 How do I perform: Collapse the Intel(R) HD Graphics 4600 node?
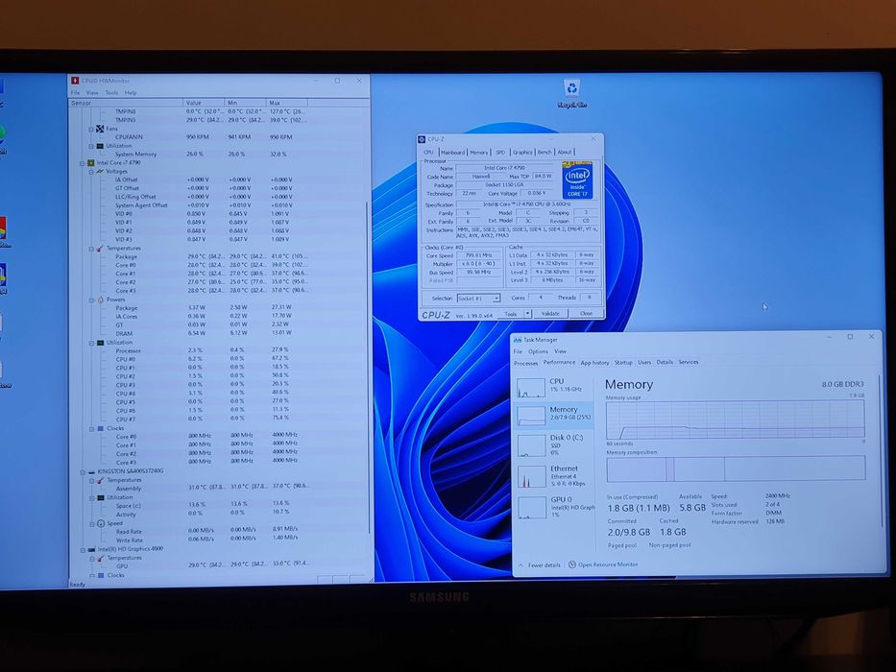coord(83,550)
